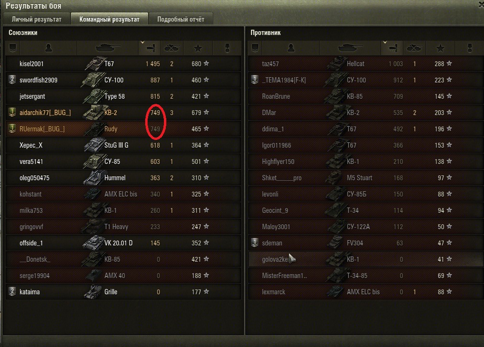Sort allies by player name icon
Viewport: 484px width, 347px height.
48,48
